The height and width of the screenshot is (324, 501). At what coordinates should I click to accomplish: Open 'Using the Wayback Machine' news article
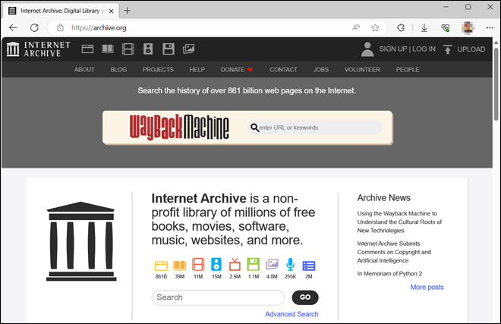pyautogui.click(x=399, y=222)
